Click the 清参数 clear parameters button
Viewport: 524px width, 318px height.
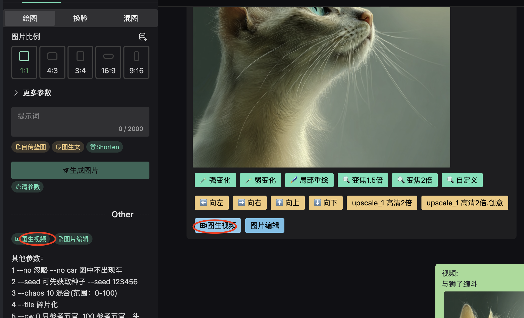tap(28, 187)
